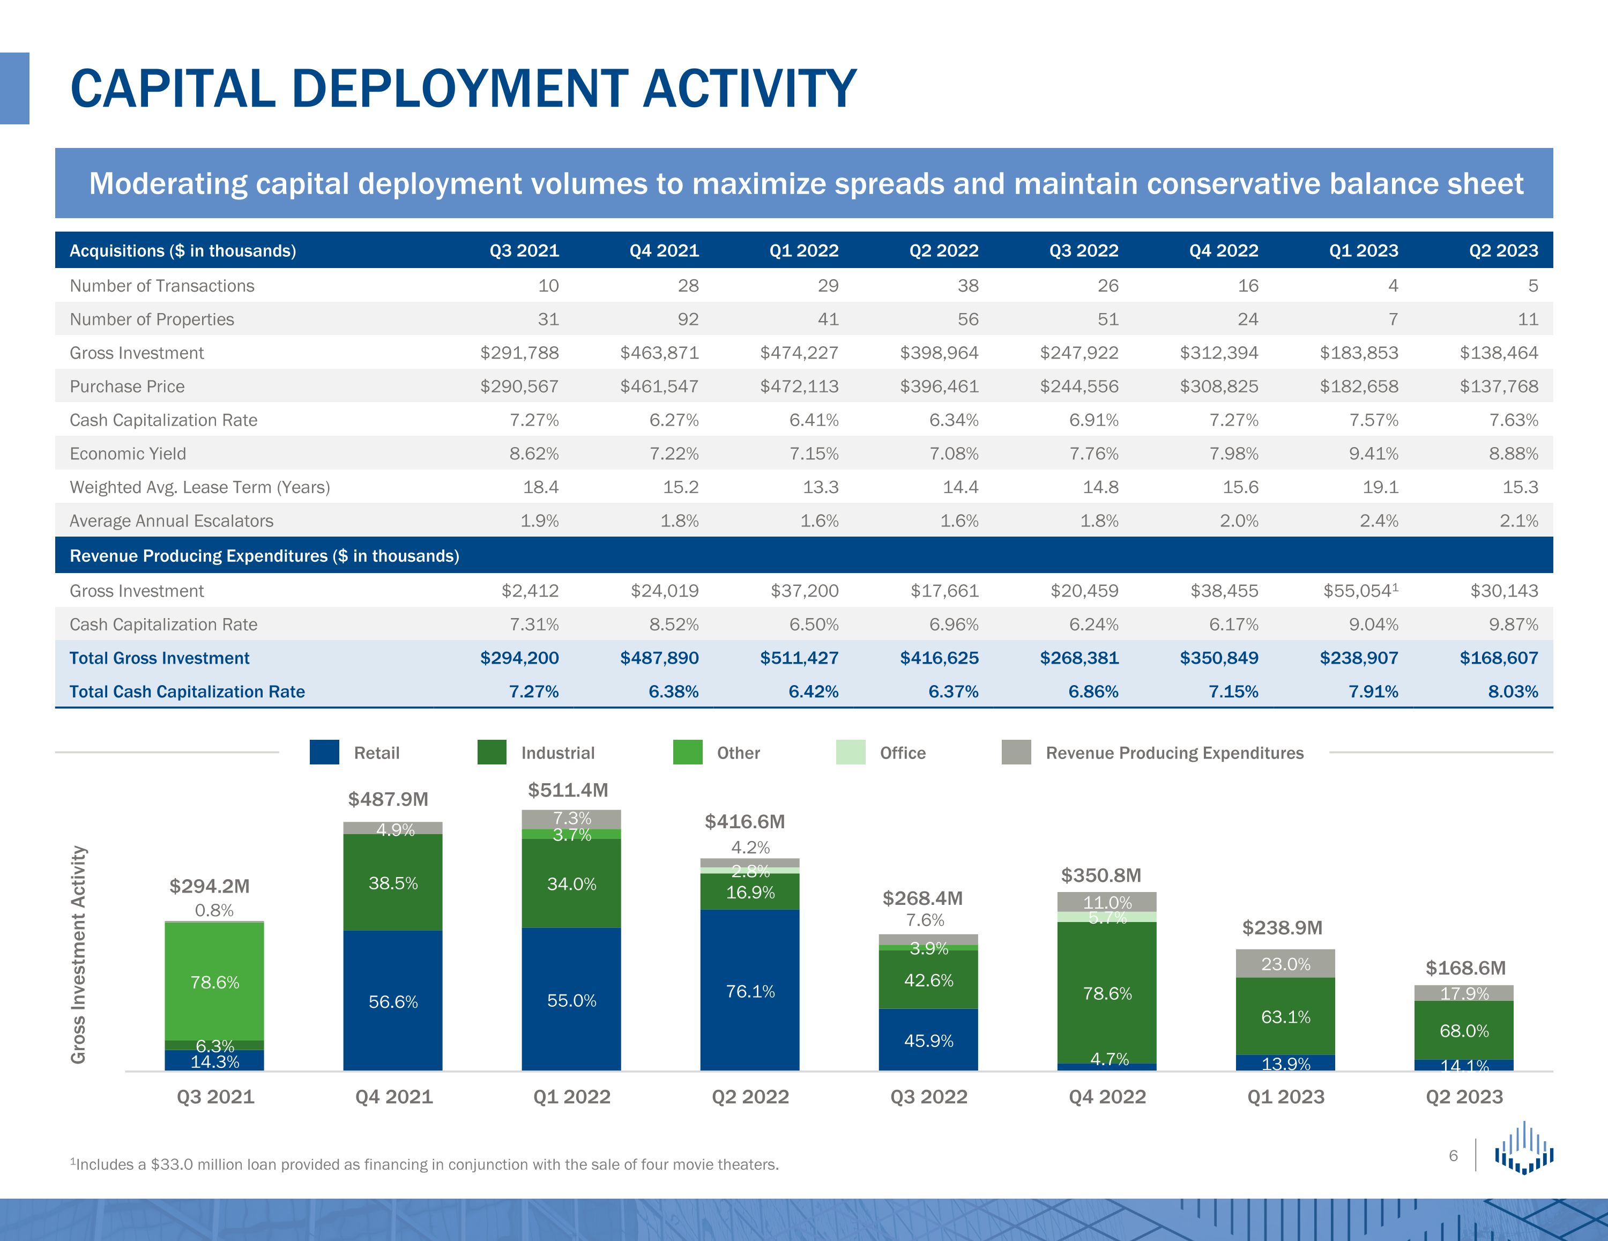The width and height of the screenshot is (1608, 1241).
Task: Click the blue subtitle banner text
Action: coord(806,183)
